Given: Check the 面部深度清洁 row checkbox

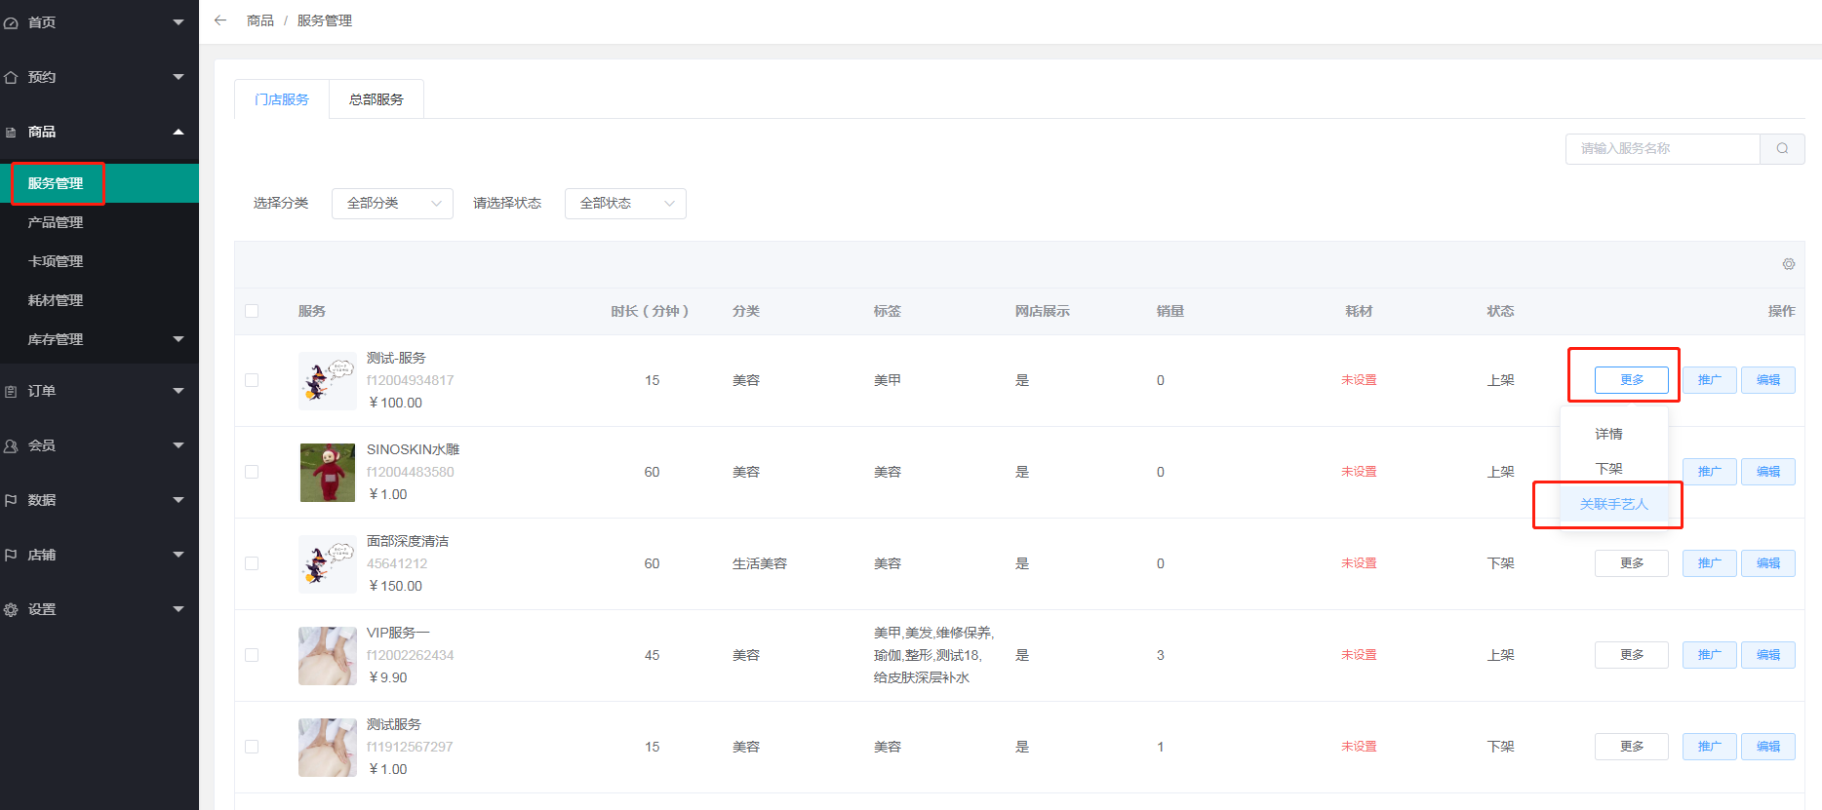Looking at the screenshot, I should (x=252, y=563).
